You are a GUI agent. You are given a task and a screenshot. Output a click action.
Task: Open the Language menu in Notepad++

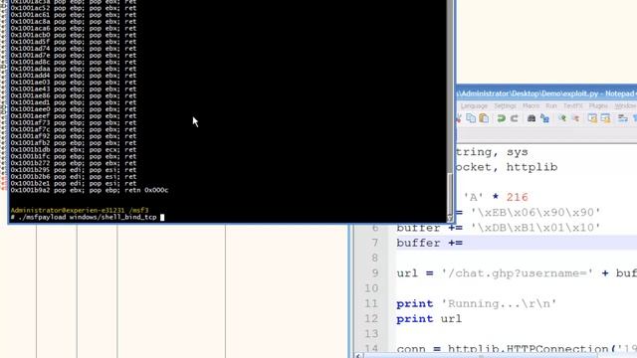point(474,106)
